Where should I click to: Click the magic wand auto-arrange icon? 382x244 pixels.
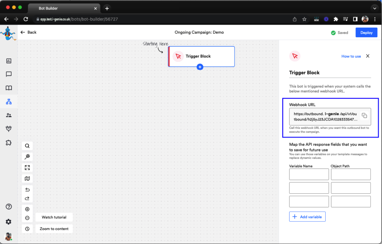pos(27,157)
